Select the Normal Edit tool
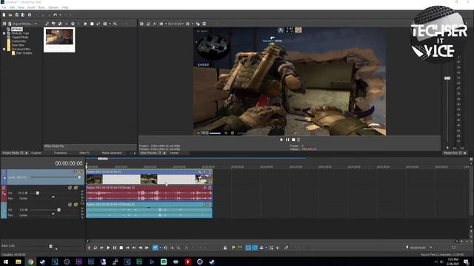Image resolution: width=474 pixels, height=266 pixels. 155,248
